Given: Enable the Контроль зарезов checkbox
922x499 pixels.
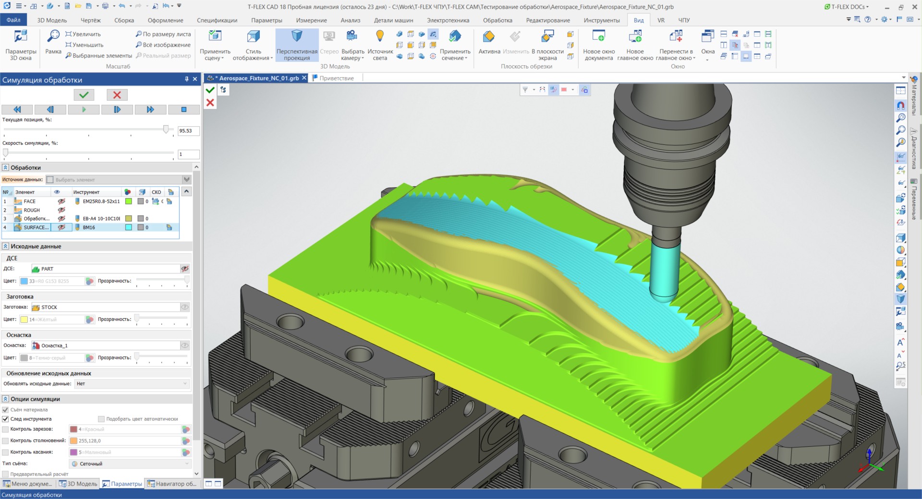Looking at the screenshot, I should tap(6, 429).
